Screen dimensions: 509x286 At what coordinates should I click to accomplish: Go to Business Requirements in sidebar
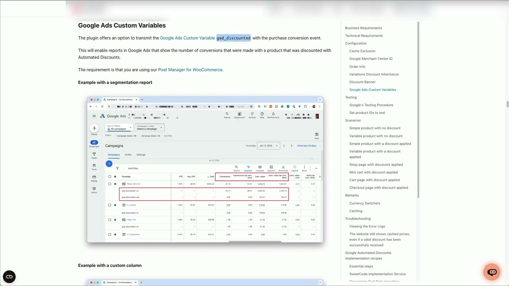tap(363, 28)
